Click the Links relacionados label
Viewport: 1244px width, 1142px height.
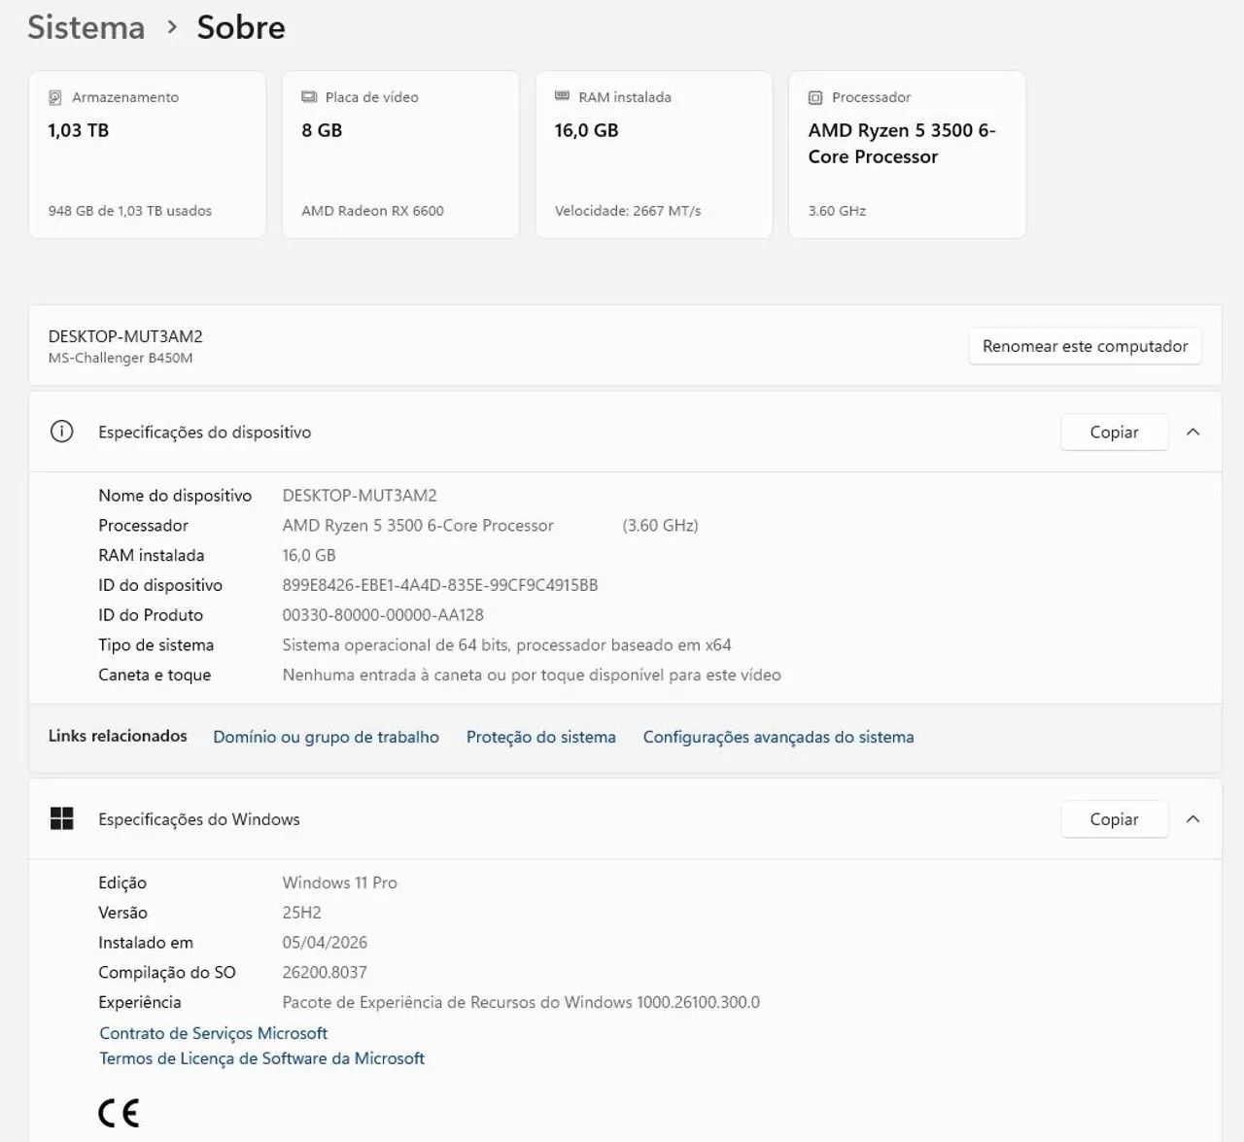(x=118, y=736)
